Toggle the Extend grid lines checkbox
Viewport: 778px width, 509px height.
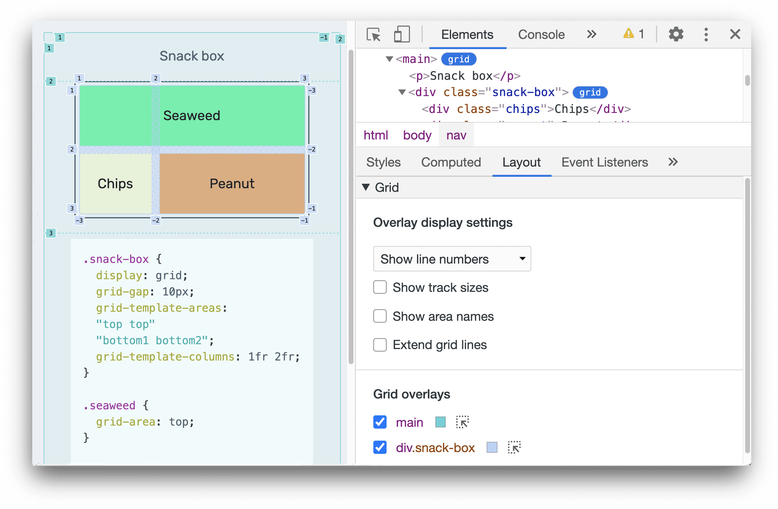coord(379,344)
